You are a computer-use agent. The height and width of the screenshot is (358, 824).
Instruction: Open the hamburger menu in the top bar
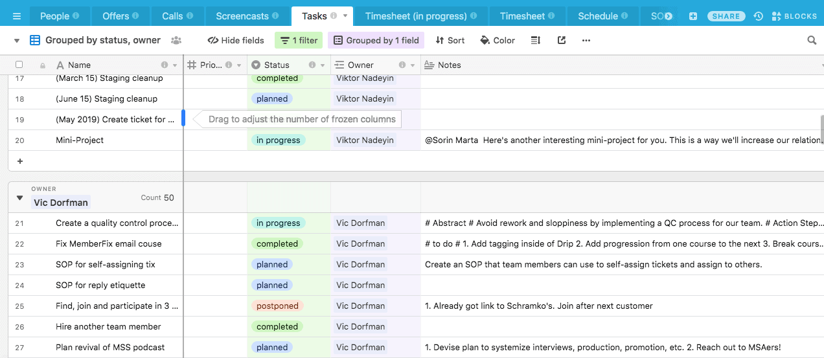tap(17, 16)
